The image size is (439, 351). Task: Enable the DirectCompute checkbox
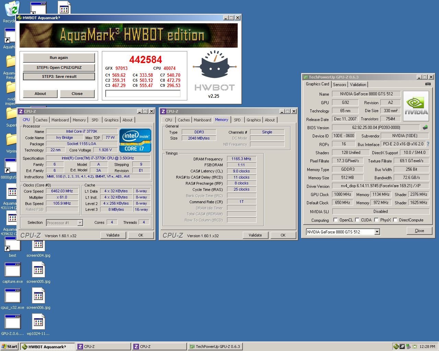395,220
